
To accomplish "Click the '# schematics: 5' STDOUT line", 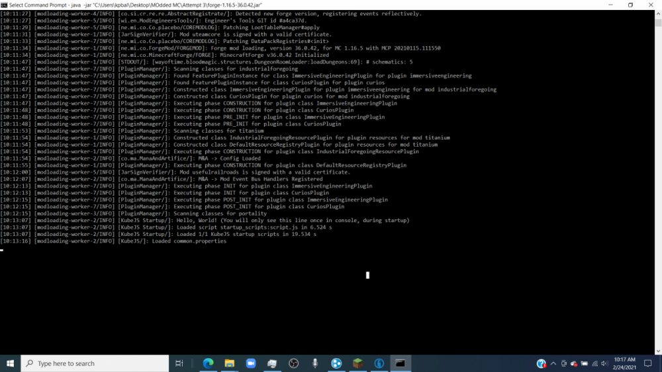I will [x=207, y=62].
